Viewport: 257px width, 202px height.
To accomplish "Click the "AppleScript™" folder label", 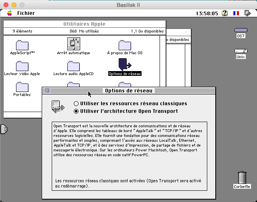I will click(x=22, y=53).
